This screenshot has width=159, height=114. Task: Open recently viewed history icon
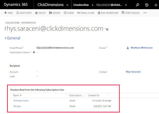tap(147, 5)
